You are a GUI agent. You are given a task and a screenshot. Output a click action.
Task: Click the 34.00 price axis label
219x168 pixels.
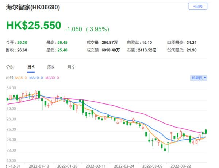click(x=11, y=88)
